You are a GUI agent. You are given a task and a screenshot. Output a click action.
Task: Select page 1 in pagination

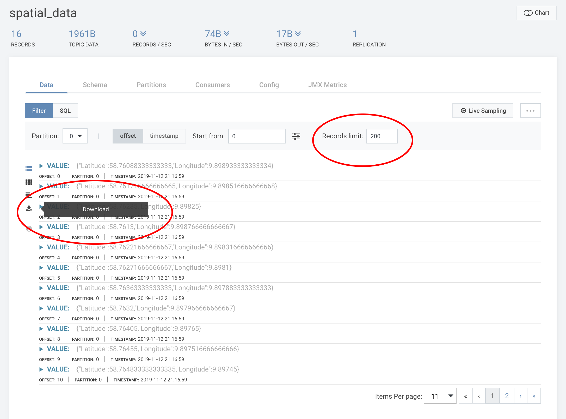click(x=493, y=396)
